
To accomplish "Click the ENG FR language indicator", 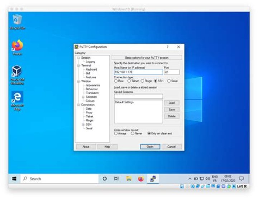I will (x=215, y=179).
